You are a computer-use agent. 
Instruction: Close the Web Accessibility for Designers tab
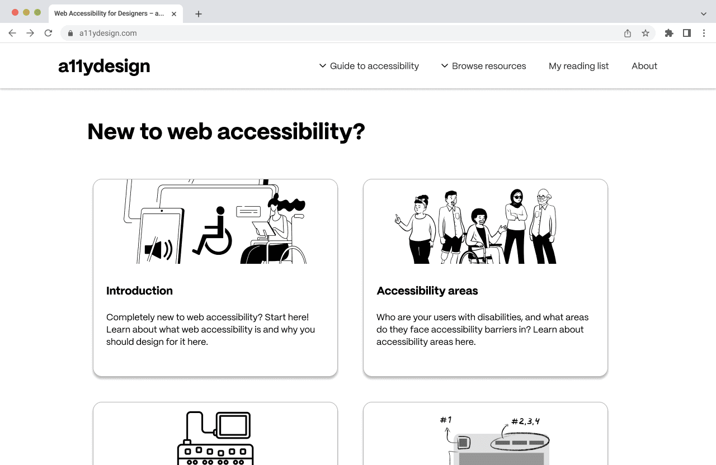[x=173, y=13]
